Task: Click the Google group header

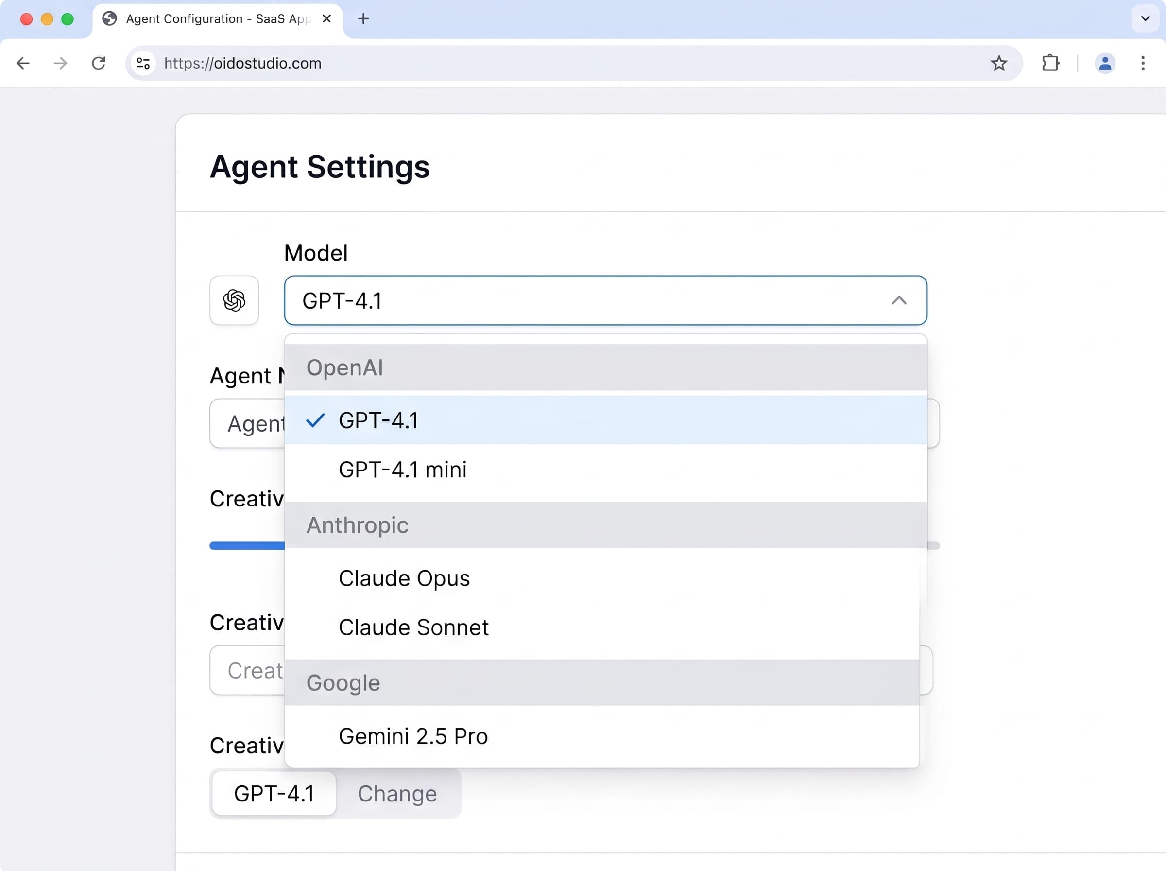Action: [601, 682]
